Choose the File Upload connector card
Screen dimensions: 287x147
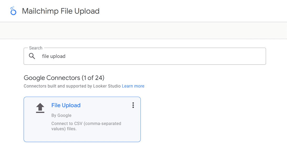82,119
